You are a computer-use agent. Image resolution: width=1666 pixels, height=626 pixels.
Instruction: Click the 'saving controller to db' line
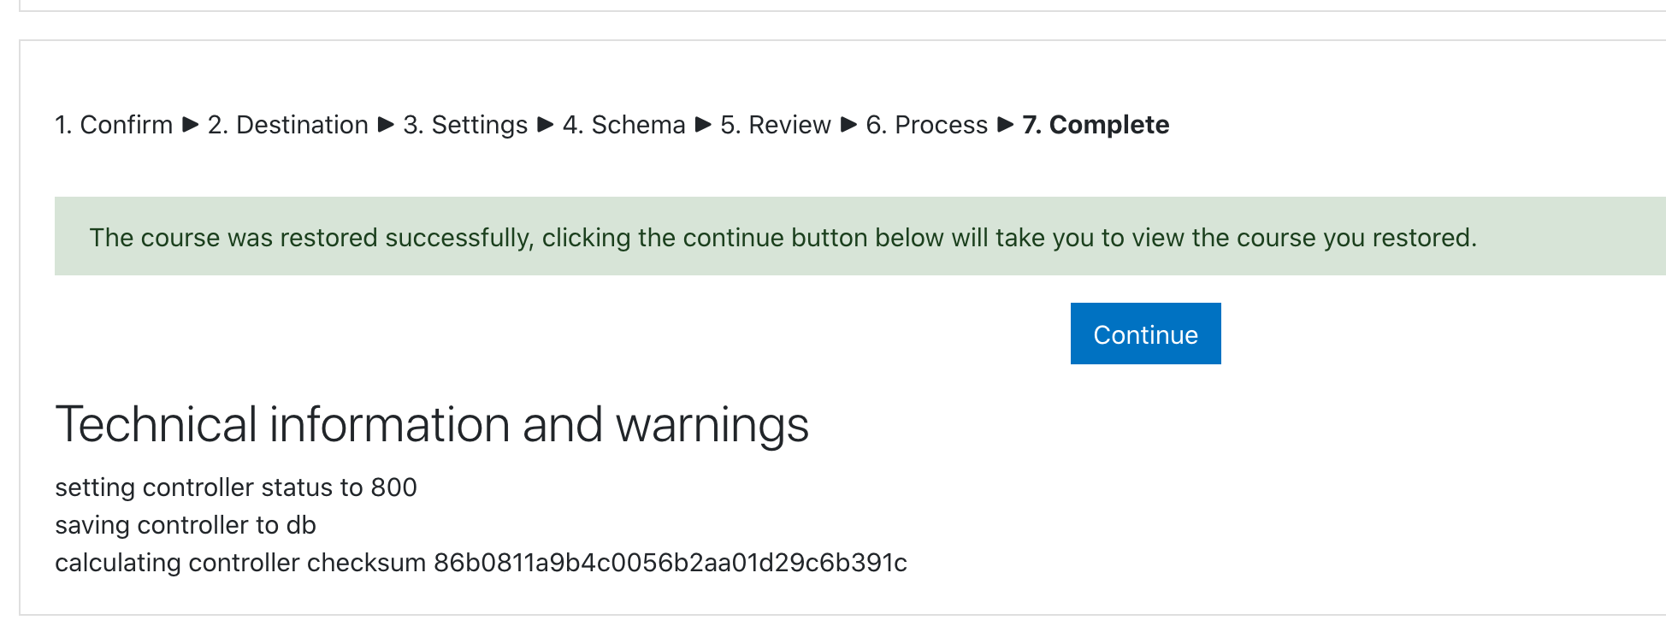coord(186,525)
